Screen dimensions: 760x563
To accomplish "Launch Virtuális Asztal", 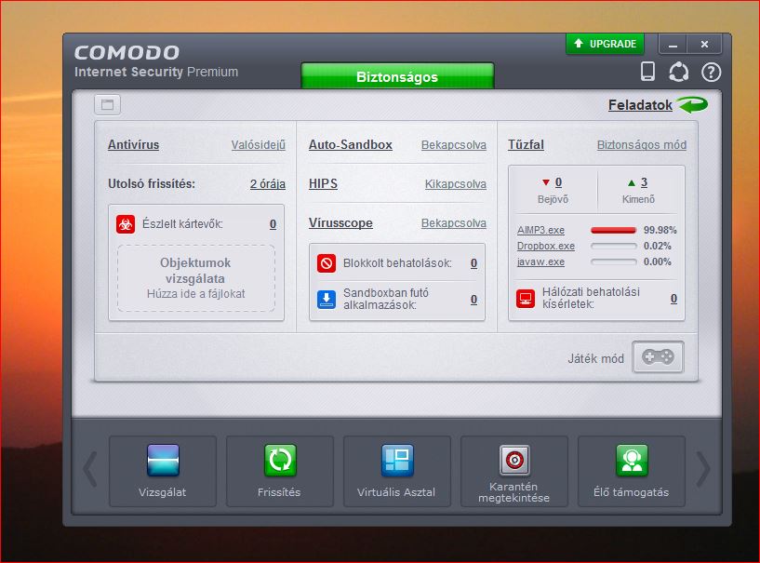I will point(397,471).
